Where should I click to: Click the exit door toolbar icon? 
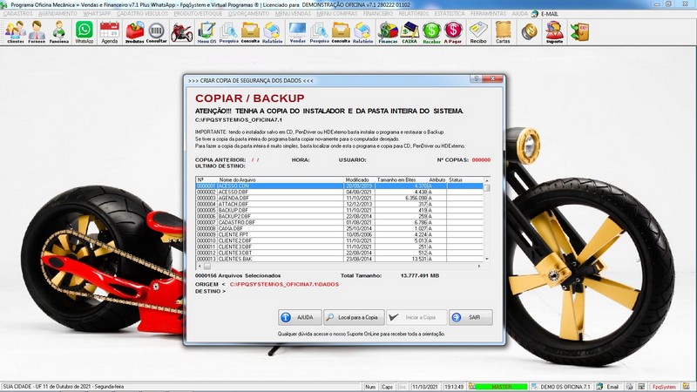[579, 32]
